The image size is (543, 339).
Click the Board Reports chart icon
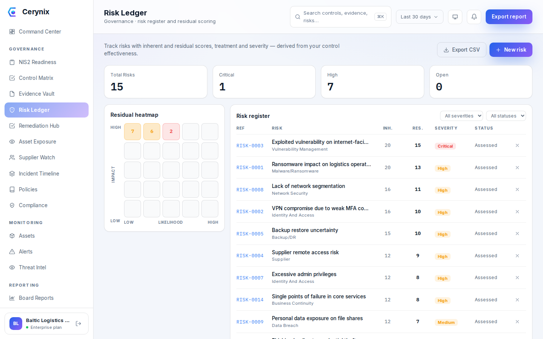[12, 298]
